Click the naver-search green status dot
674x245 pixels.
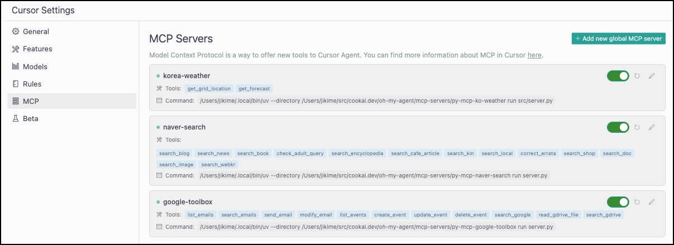(158, 127)
